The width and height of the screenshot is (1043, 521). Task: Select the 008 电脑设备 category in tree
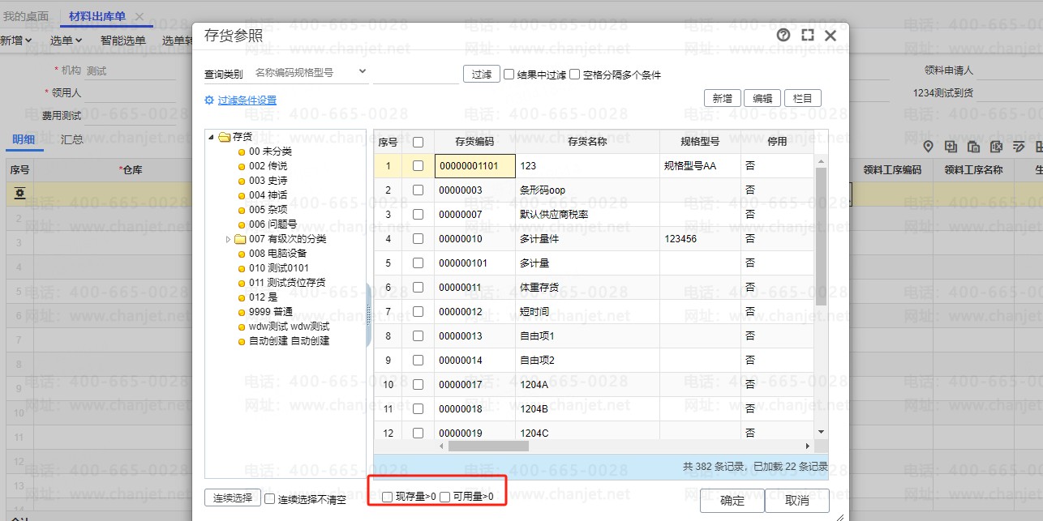click(278, 254)
